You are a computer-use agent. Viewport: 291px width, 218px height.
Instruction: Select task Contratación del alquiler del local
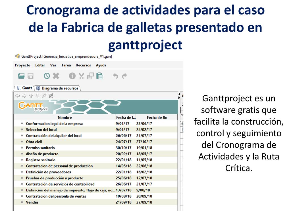[x=54, y=136]
